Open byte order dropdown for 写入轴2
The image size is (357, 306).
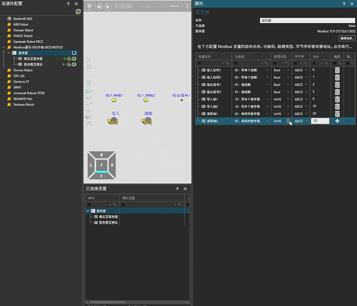point(306,106)
